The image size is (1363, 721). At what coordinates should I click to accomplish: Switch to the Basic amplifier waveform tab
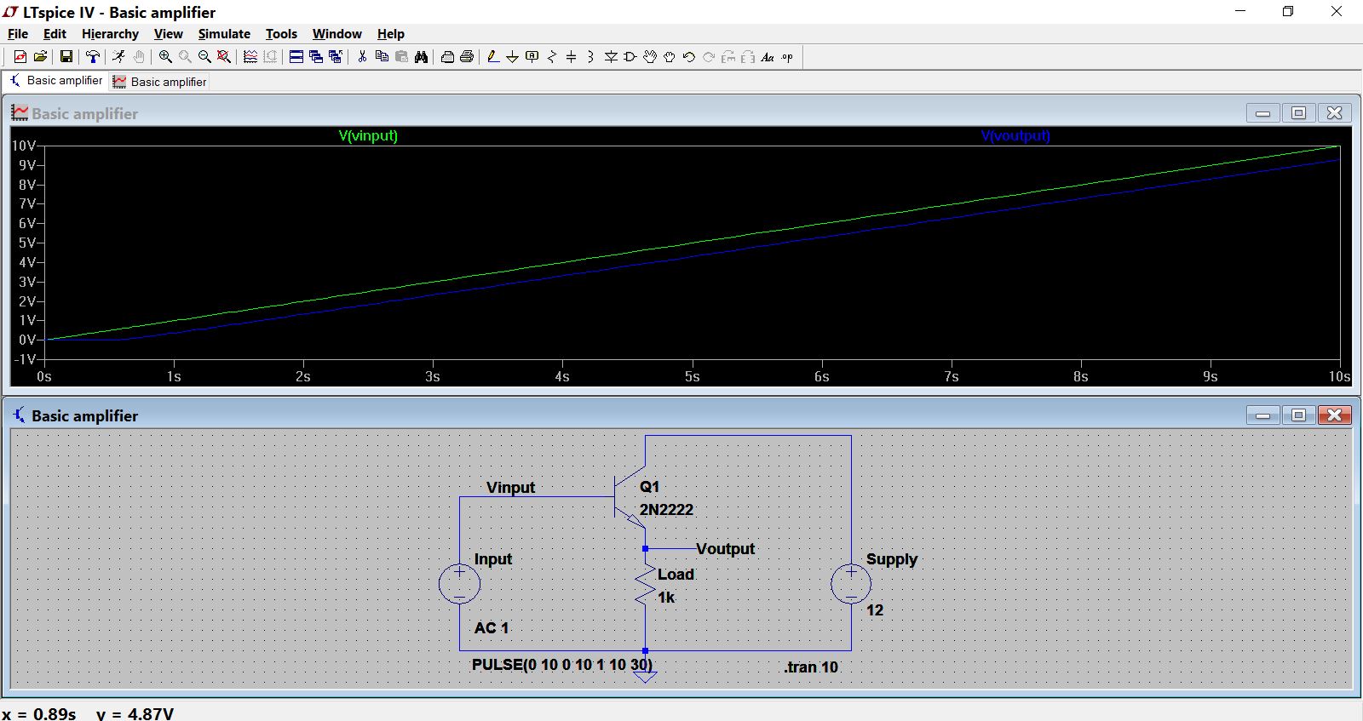tap(159, 82)
